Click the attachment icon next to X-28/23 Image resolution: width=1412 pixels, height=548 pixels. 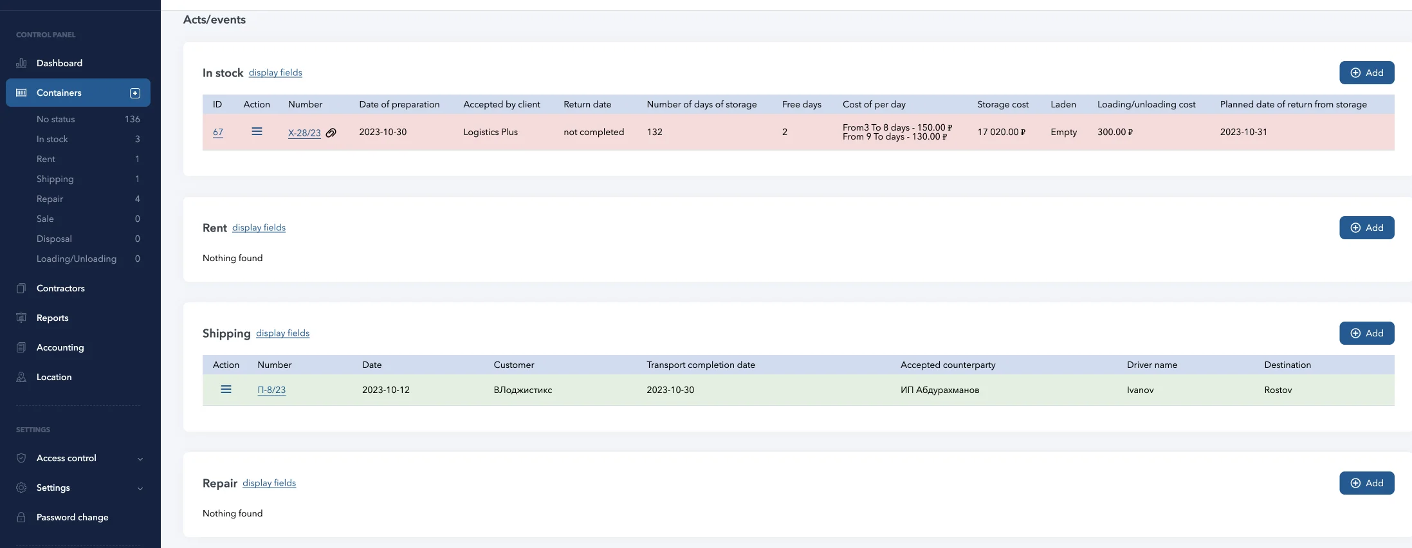(331, 133)
